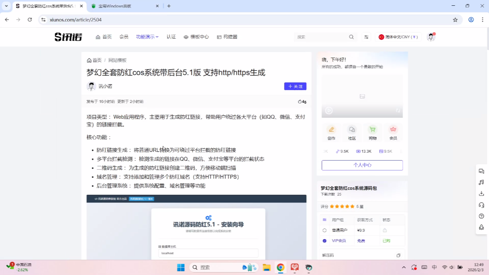489x275 pixels.
Task: Select the 普通用户 radio option
Action: (325, 231)
